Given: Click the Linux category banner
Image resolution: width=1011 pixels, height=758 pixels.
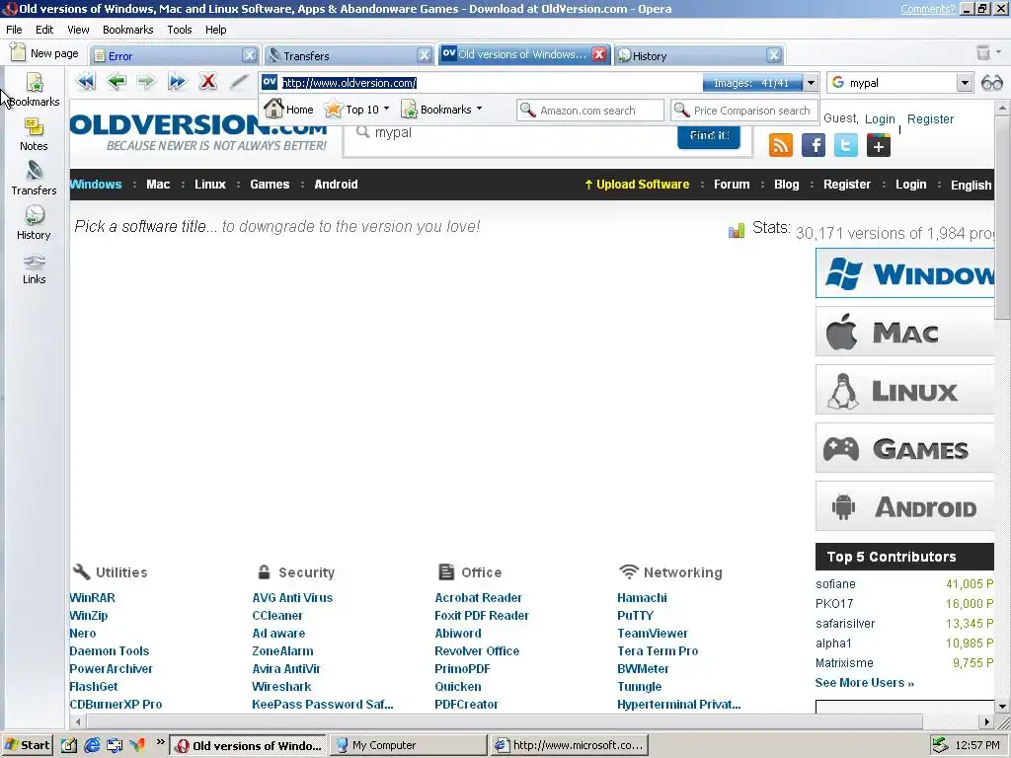Looking at the screenshot, I should 904,390.
